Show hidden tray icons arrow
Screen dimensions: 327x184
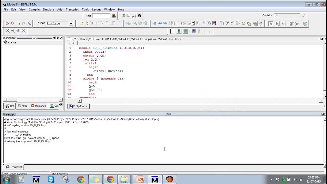271,179
